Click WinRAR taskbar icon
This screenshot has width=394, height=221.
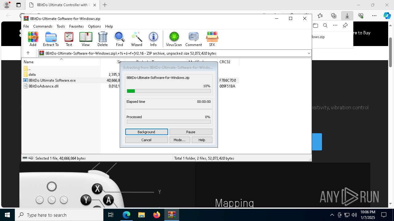pos(172,215)
